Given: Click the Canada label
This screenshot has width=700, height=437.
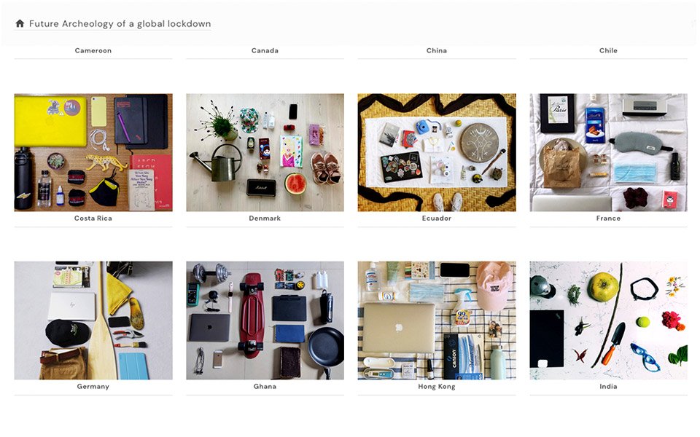Looking at the screenshot, I should pos(265,50).
